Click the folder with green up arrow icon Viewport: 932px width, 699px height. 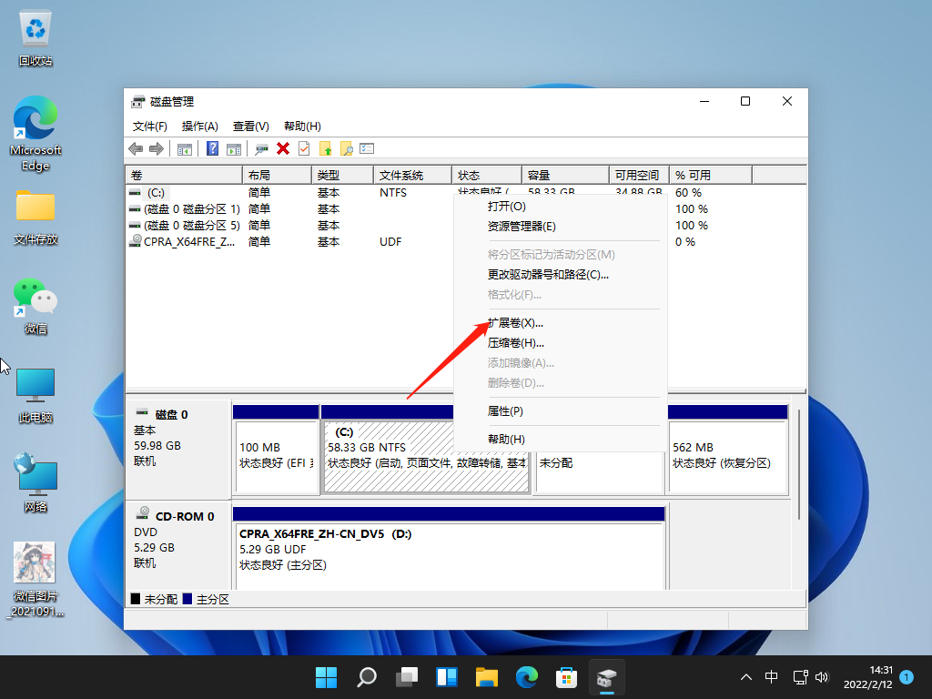(325, 148)
